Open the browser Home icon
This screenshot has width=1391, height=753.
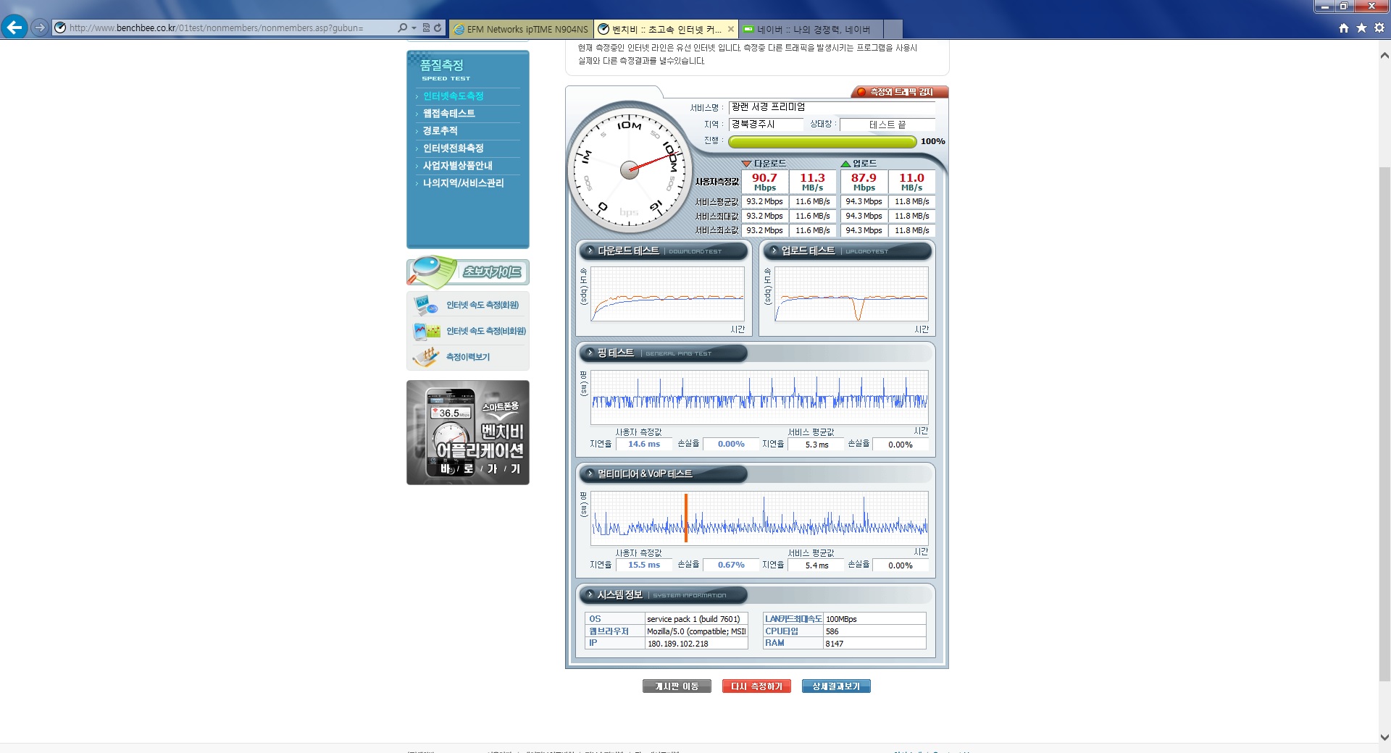[1344, 28]
